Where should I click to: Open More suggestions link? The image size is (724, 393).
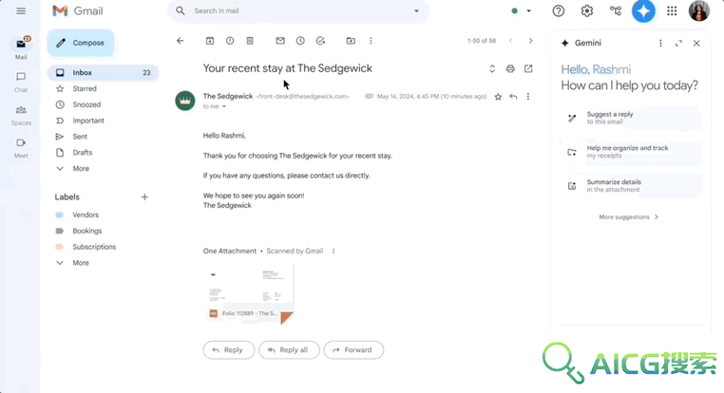(628, 216)
